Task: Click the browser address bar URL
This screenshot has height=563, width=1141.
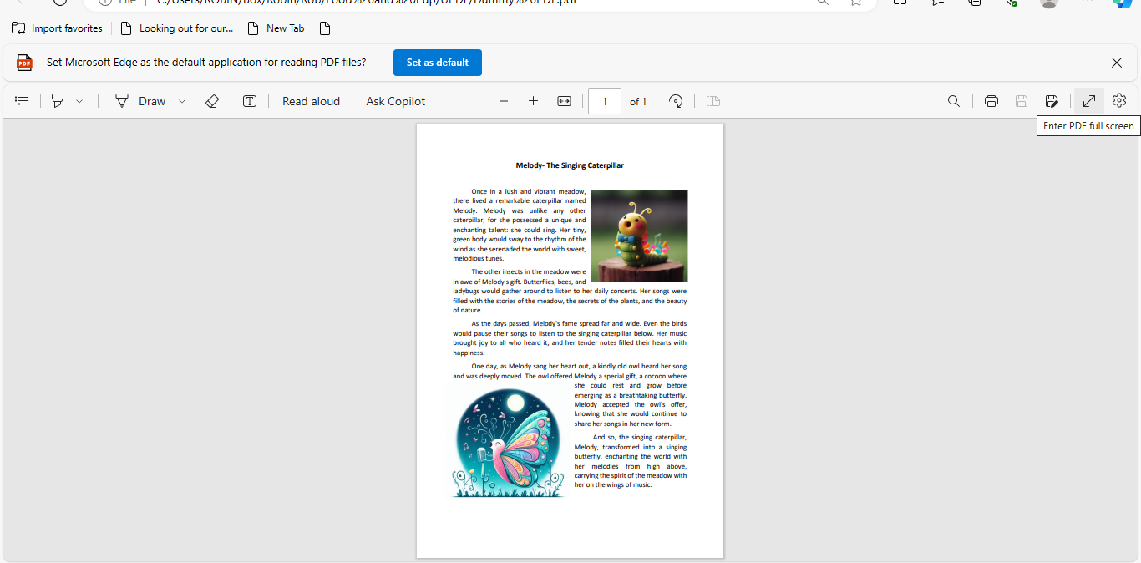Action: pyautogui.click(x=368, y=3)
